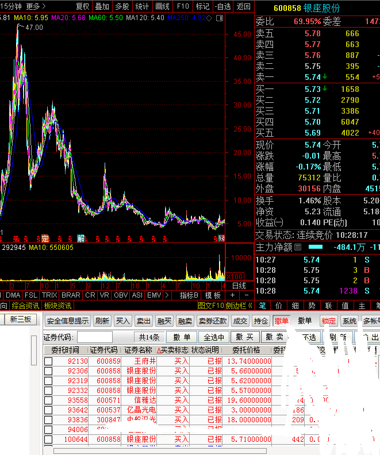Click the 解 marker on chart timeline

coord(80,239)
